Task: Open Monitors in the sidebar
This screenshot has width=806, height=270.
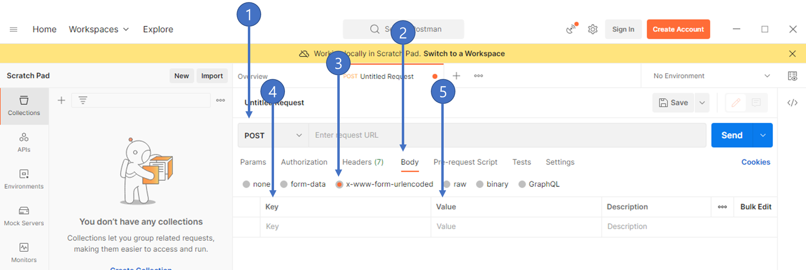Action: [x=24, y=253]
